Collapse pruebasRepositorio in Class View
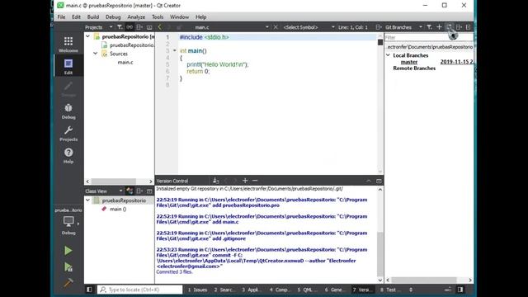Viewport: 528px width, 297px height. [x=88, y=200]
